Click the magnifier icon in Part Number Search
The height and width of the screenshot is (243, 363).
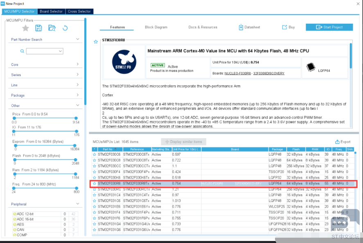pyautogui.click(x=22, y=51)
